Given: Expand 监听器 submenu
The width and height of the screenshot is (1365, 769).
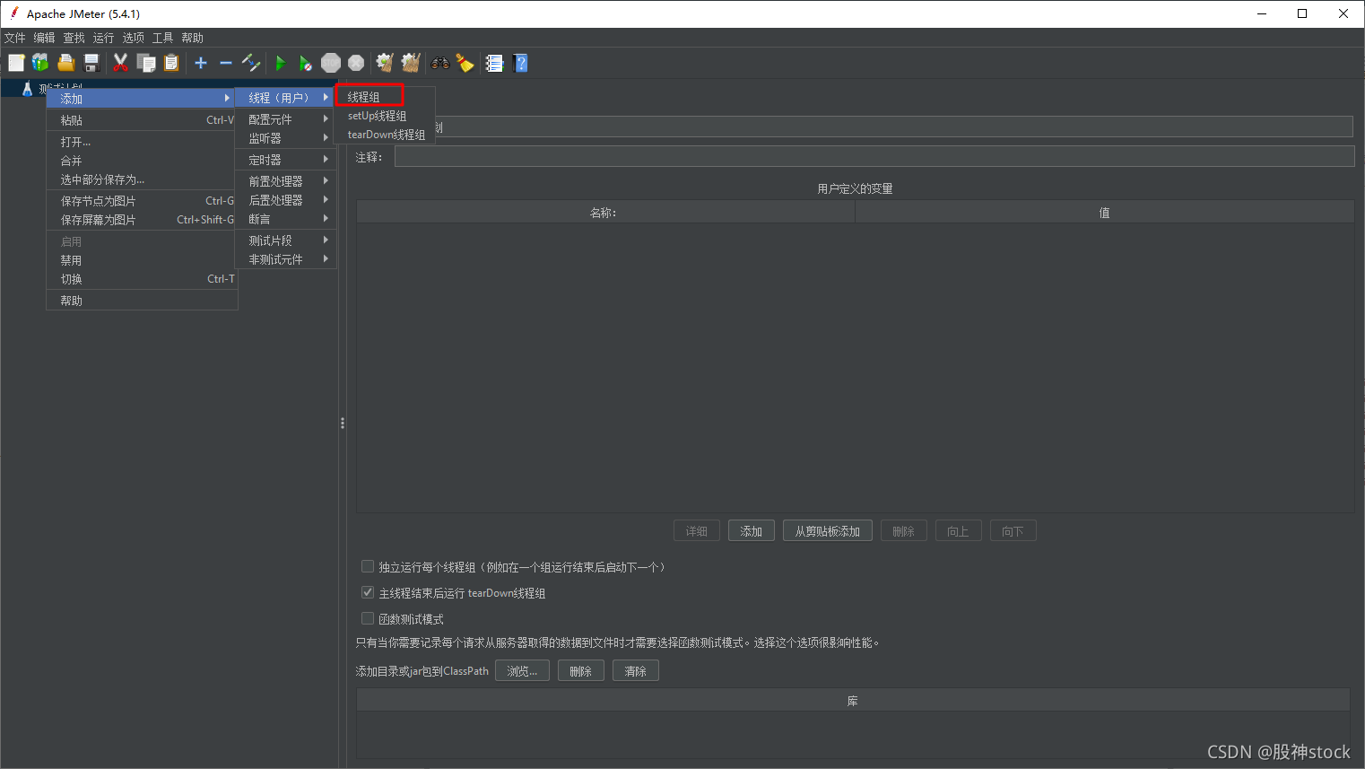Looking at the screenshot, I should coord(285,138).
